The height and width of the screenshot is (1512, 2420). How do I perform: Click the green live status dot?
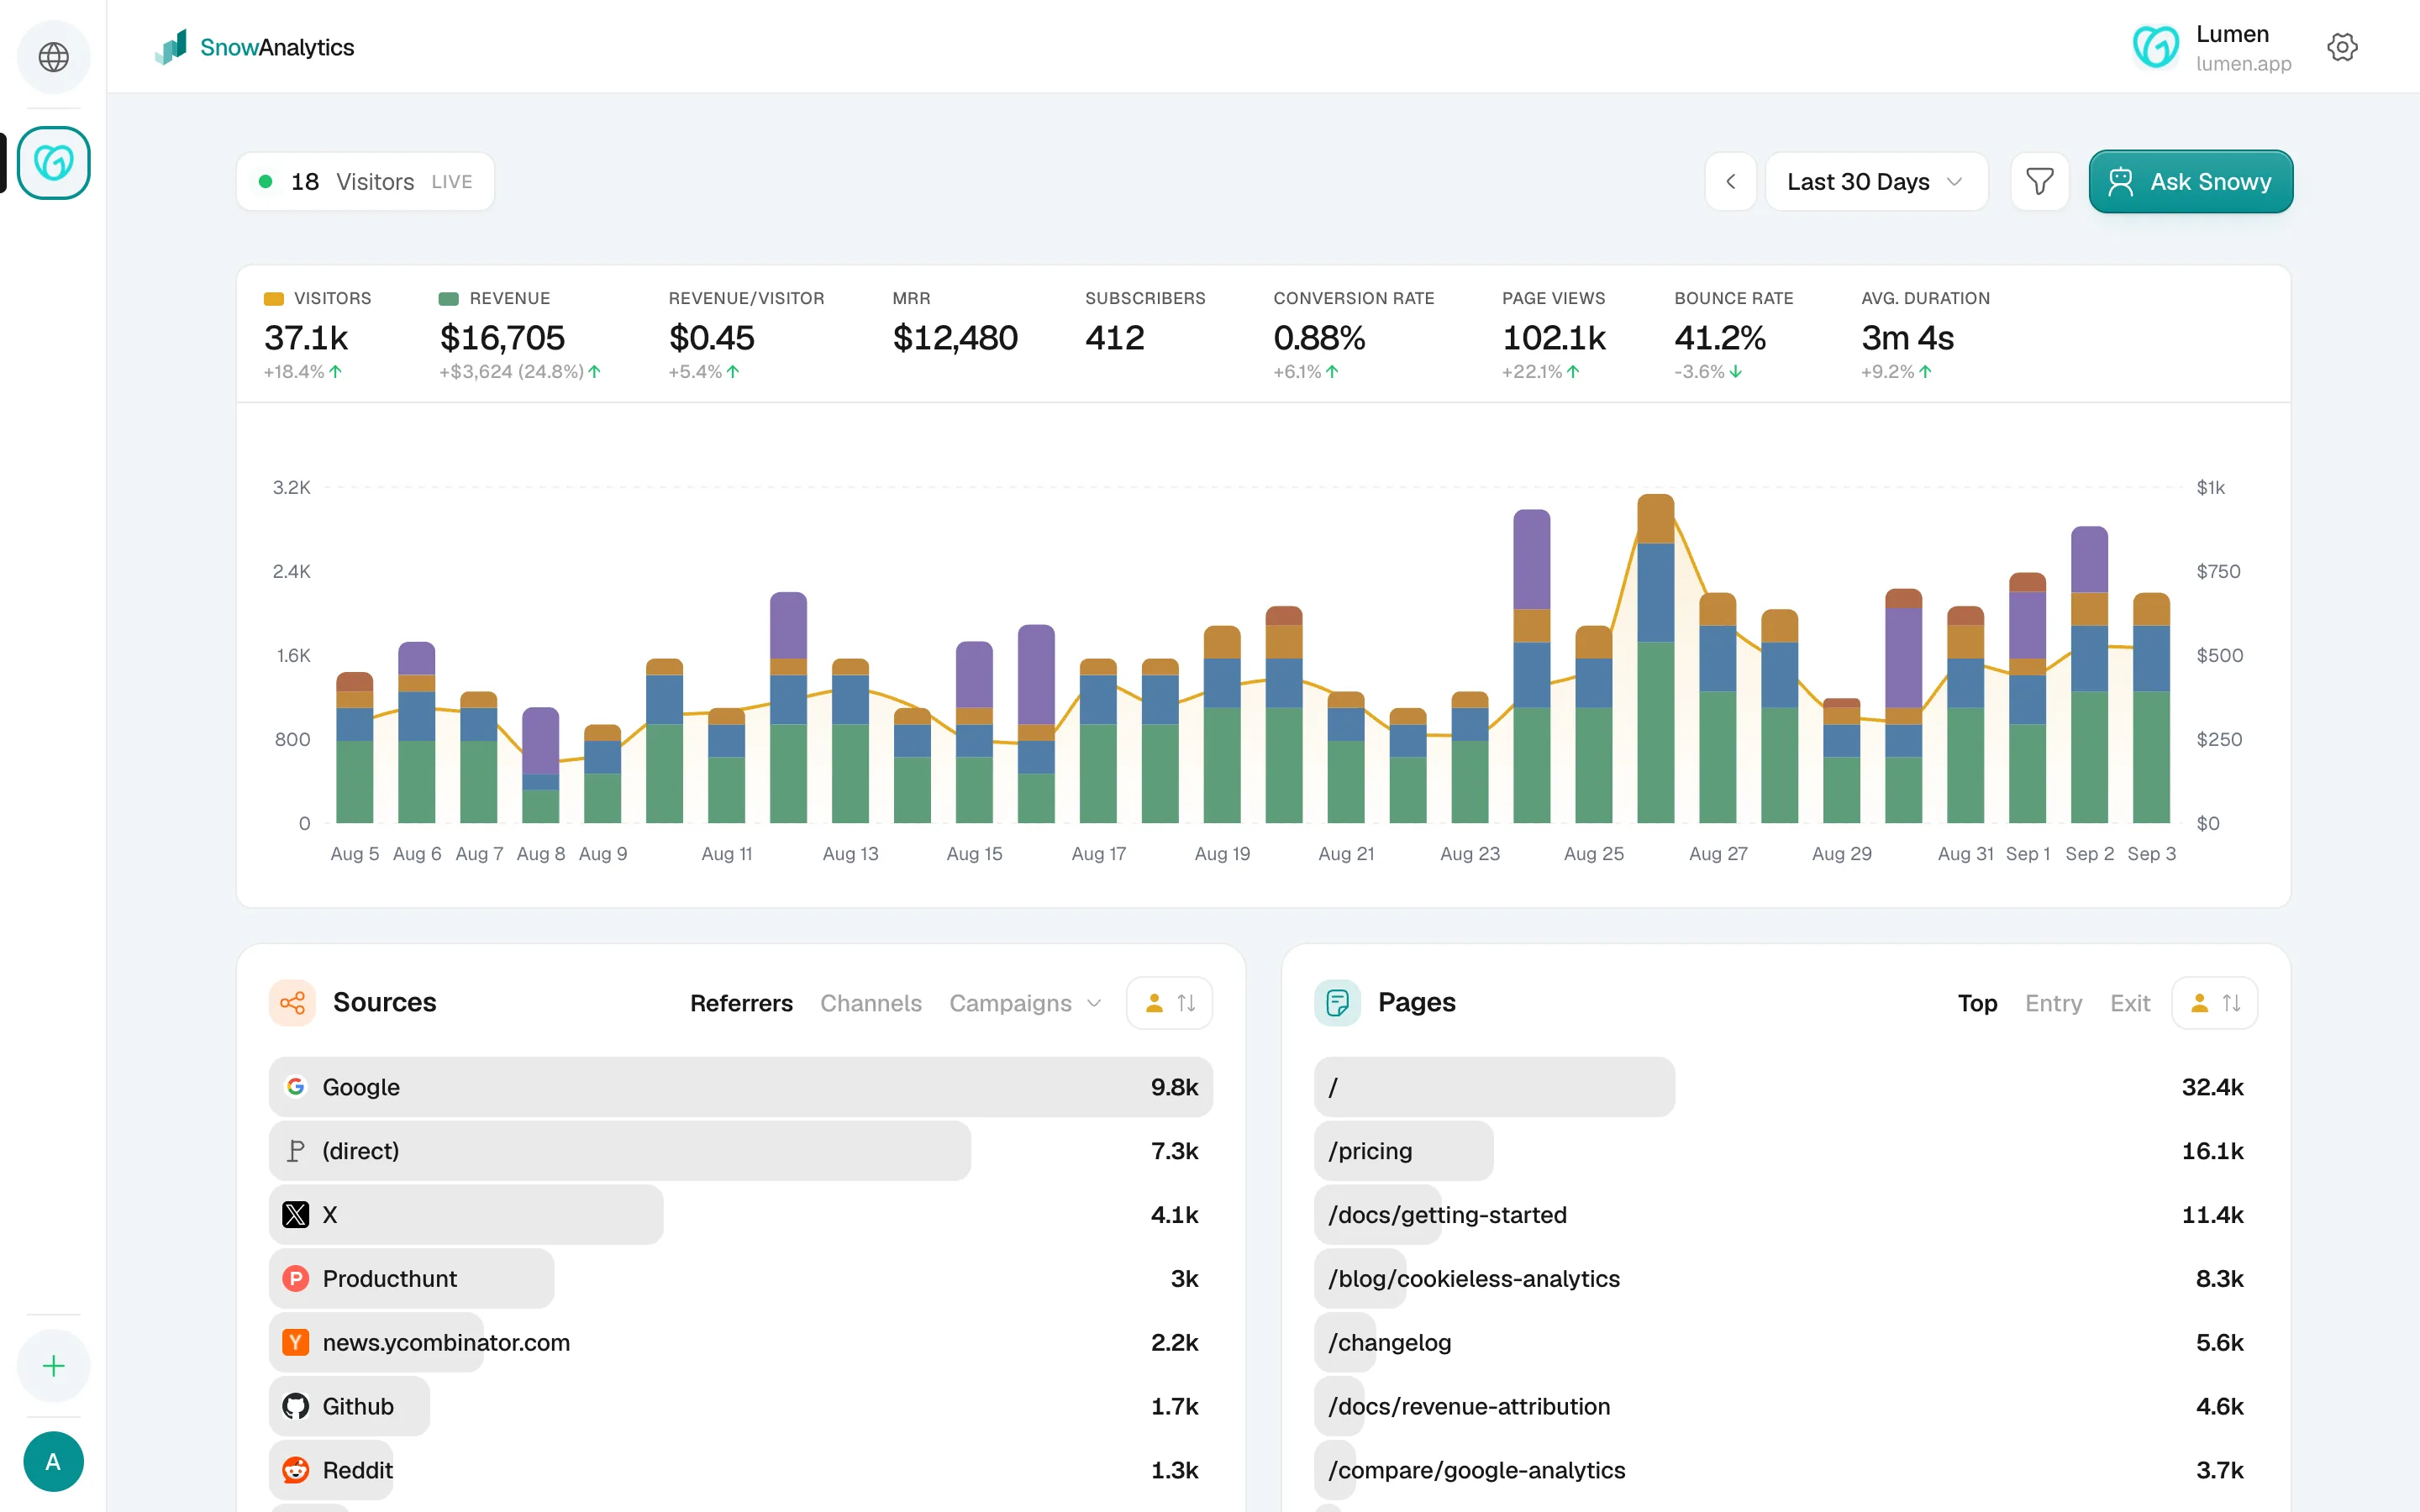(266, 182)
